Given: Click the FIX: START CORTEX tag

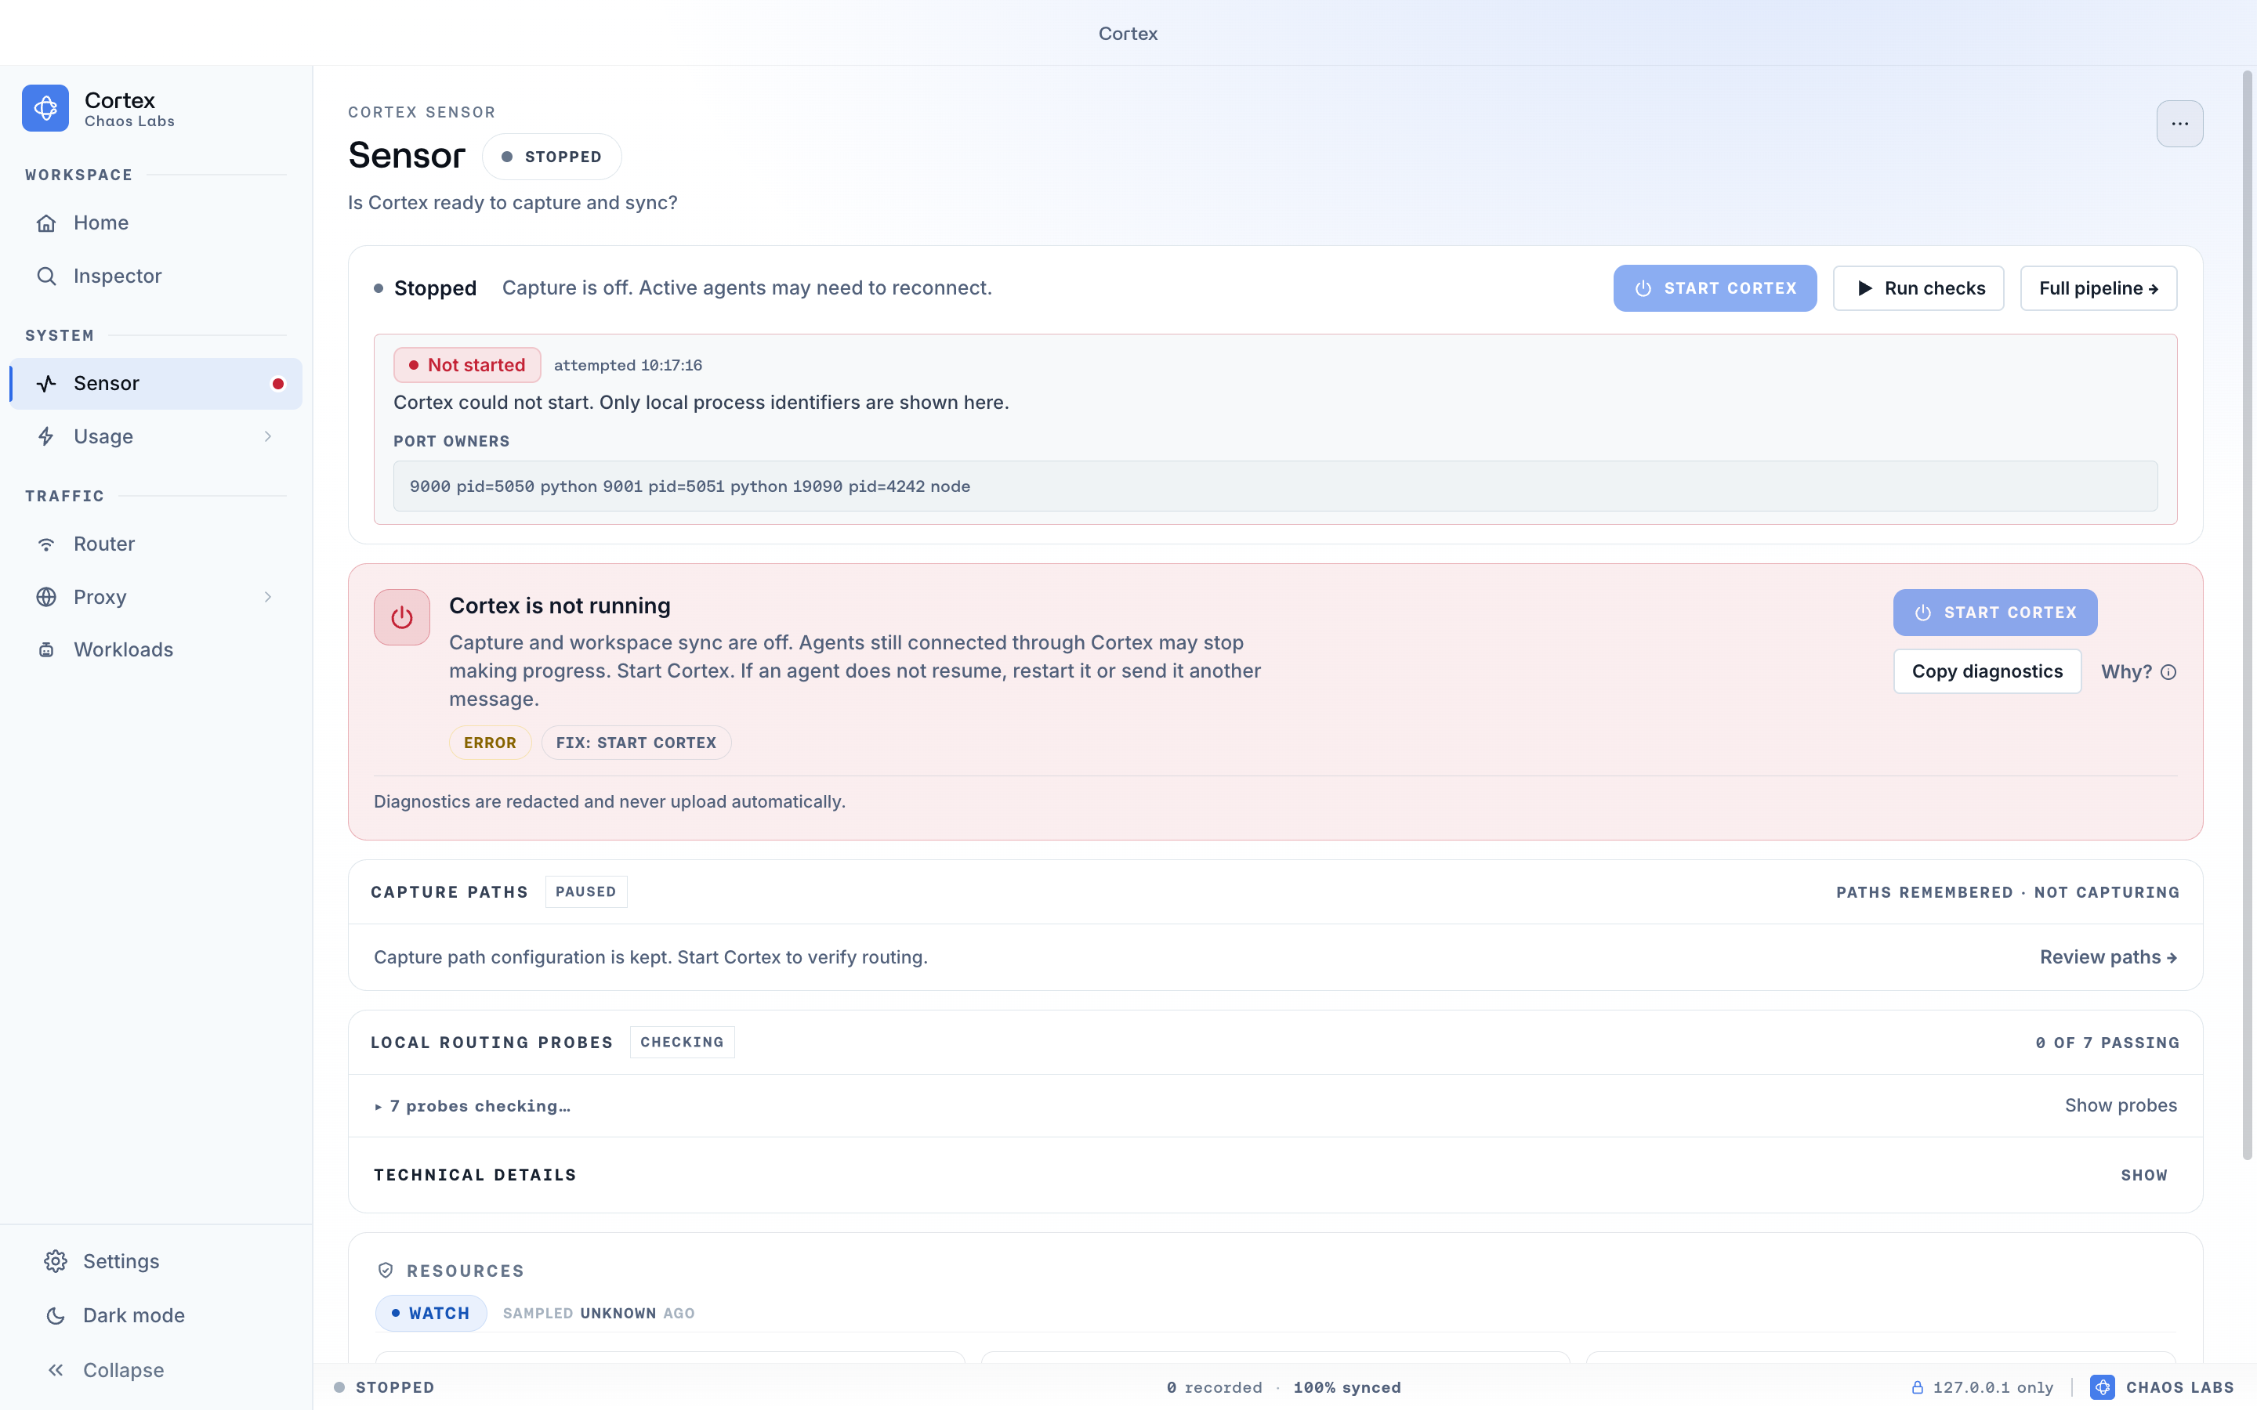Looking at the screenshot, I should [x=636, y=743].
